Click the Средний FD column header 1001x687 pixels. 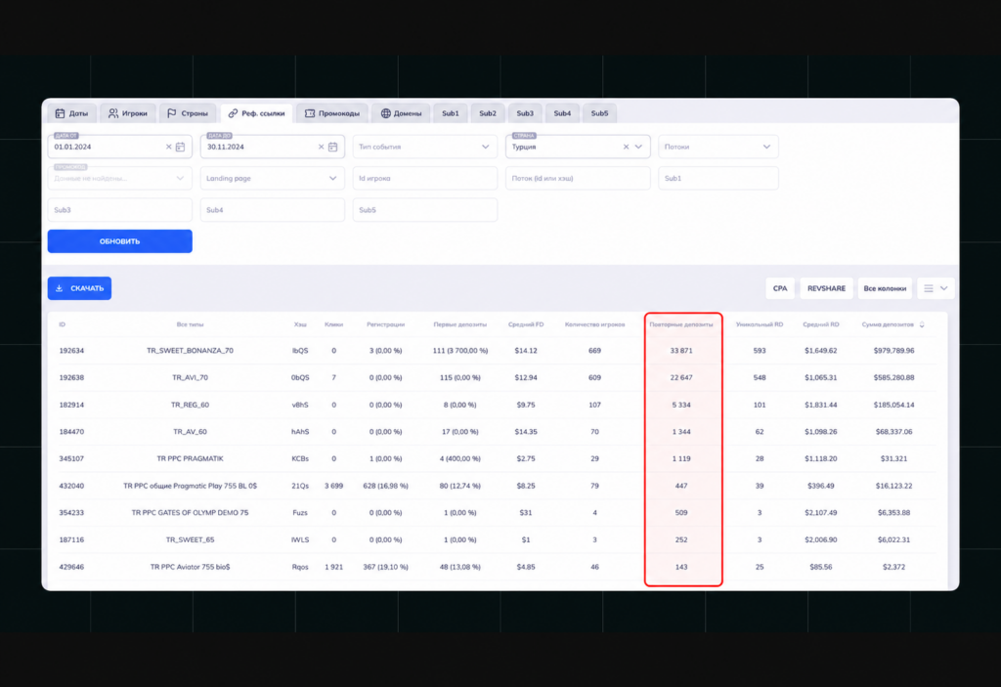(526, 325)
